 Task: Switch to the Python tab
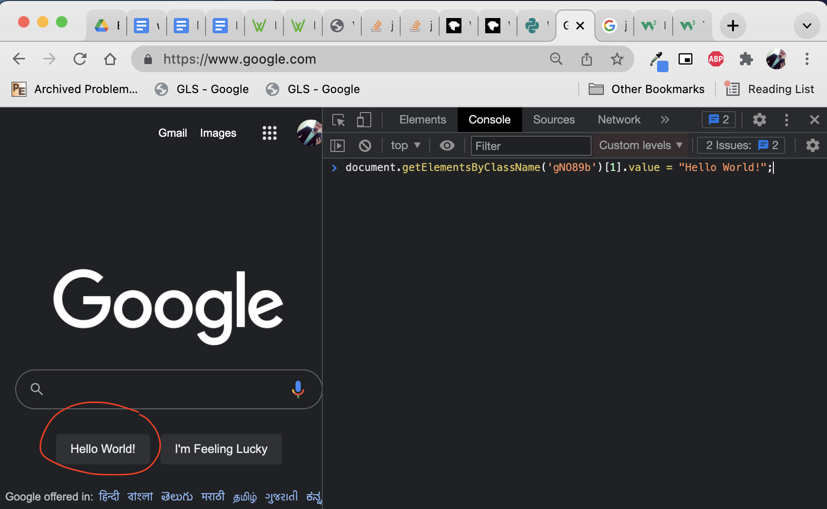536,26
